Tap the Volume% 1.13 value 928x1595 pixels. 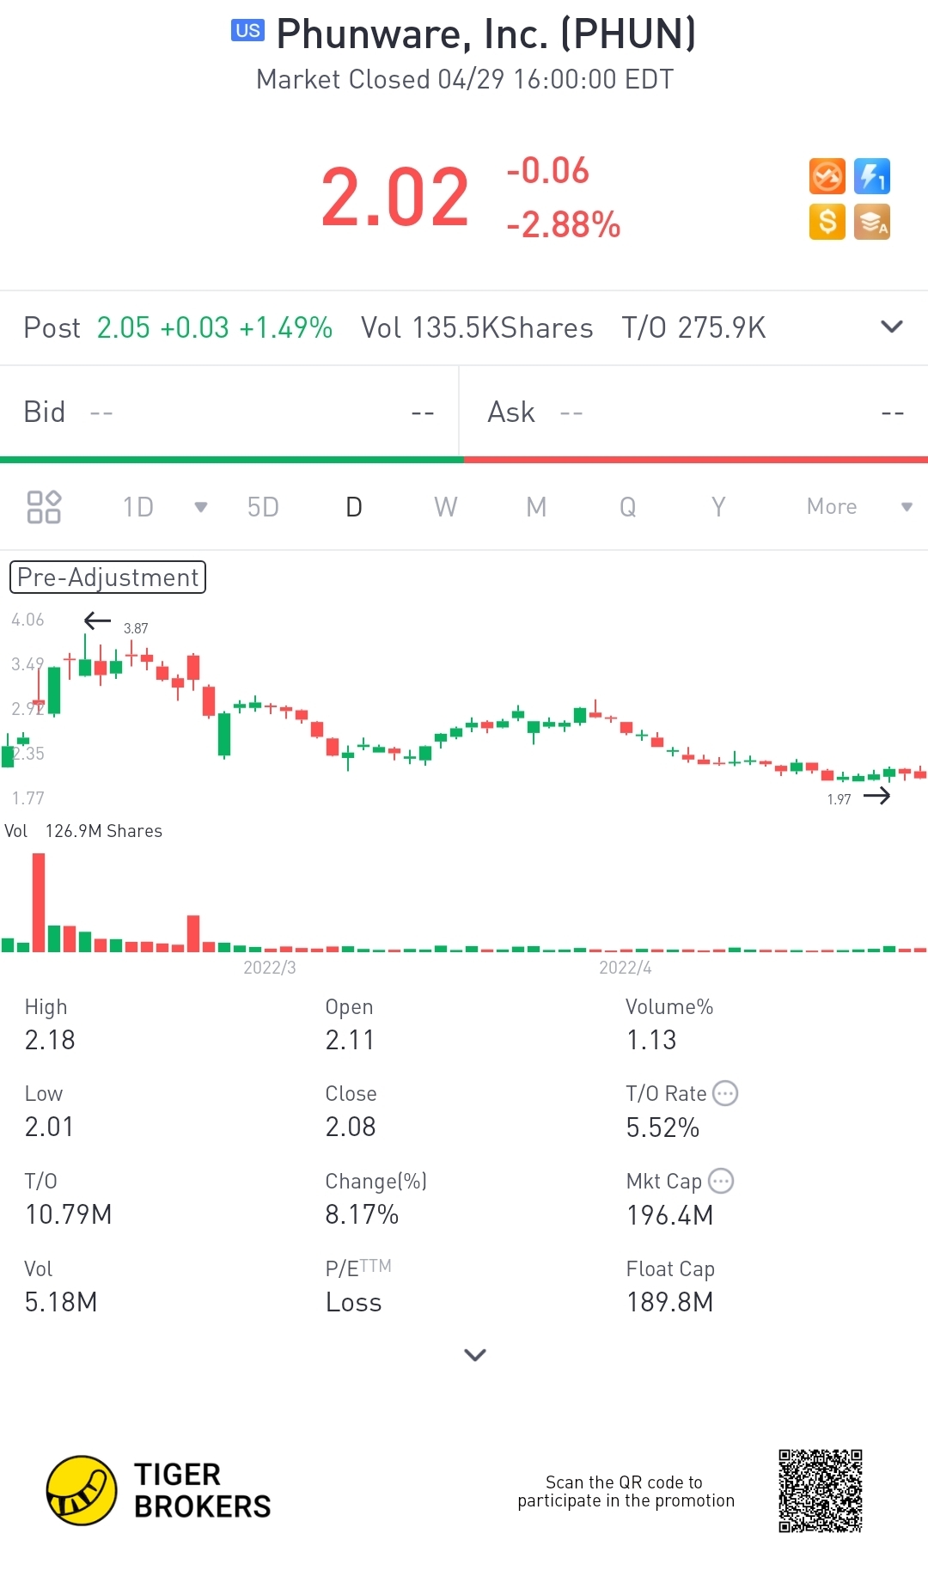651,1040
